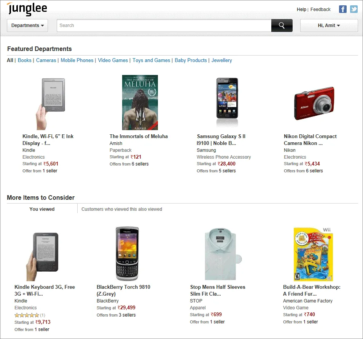Screen dimensions: 363x339
Task: Click the Feedback link
Action: 320,9
